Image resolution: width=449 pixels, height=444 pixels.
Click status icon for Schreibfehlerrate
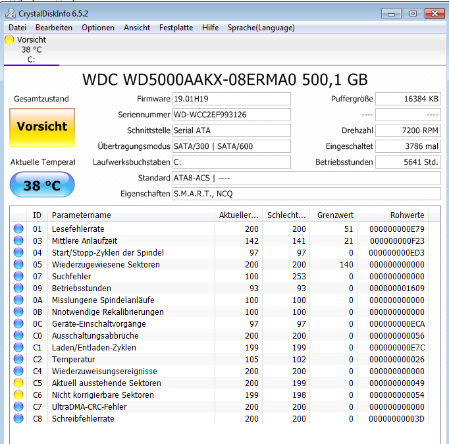click(18, 418)
